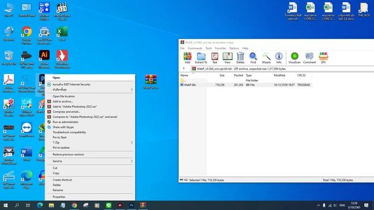Select the parent folder '..' row

click(245, 80)
